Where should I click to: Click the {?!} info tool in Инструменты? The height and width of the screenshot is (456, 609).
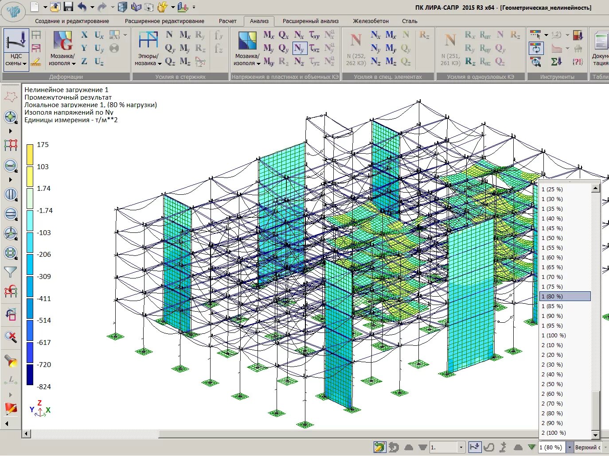coord(578,62)
